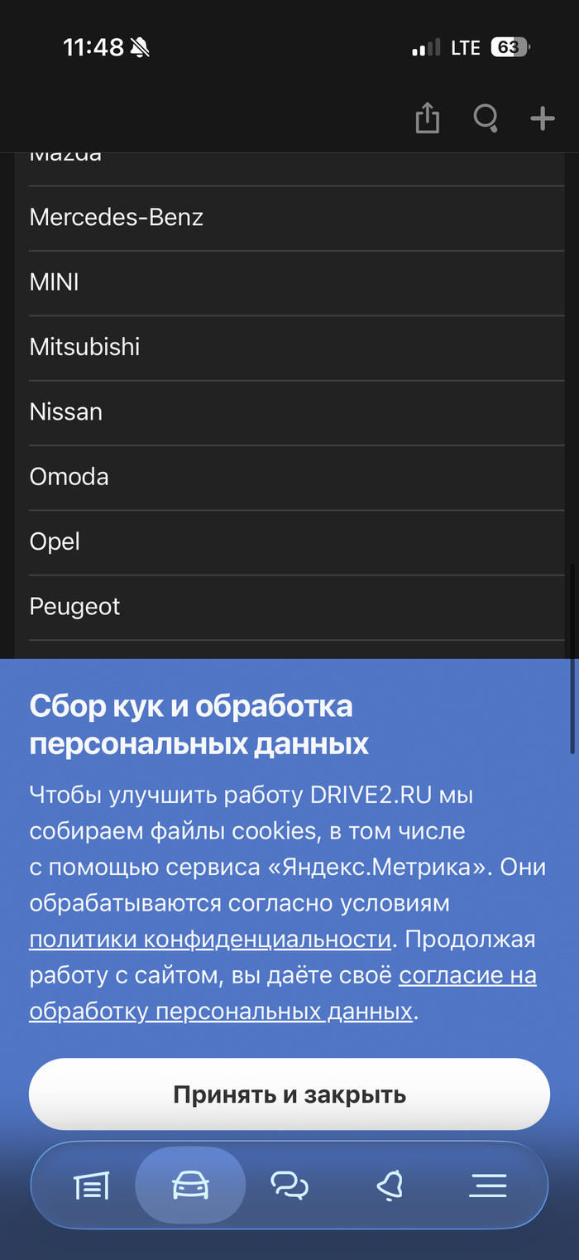Open notifications with the bell icon

tap(389, 1186)
